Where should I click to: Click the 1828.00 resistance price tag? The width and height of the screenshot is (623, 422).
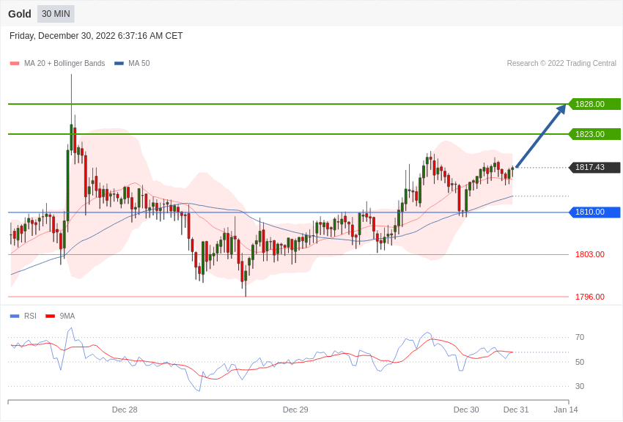pyautogui.click(x=594, y=104)
